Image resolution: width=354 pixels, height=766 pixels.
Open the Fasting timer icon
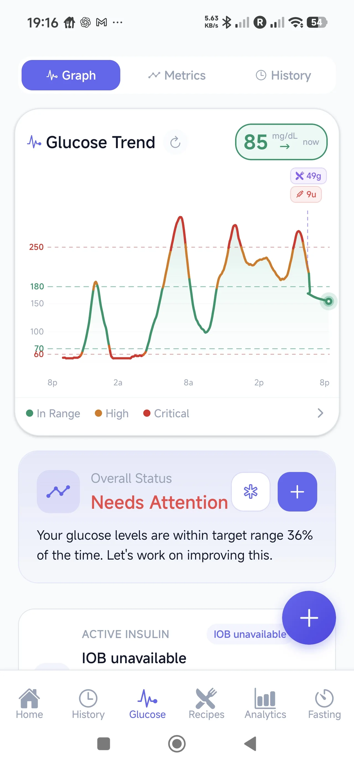(324, 697)
